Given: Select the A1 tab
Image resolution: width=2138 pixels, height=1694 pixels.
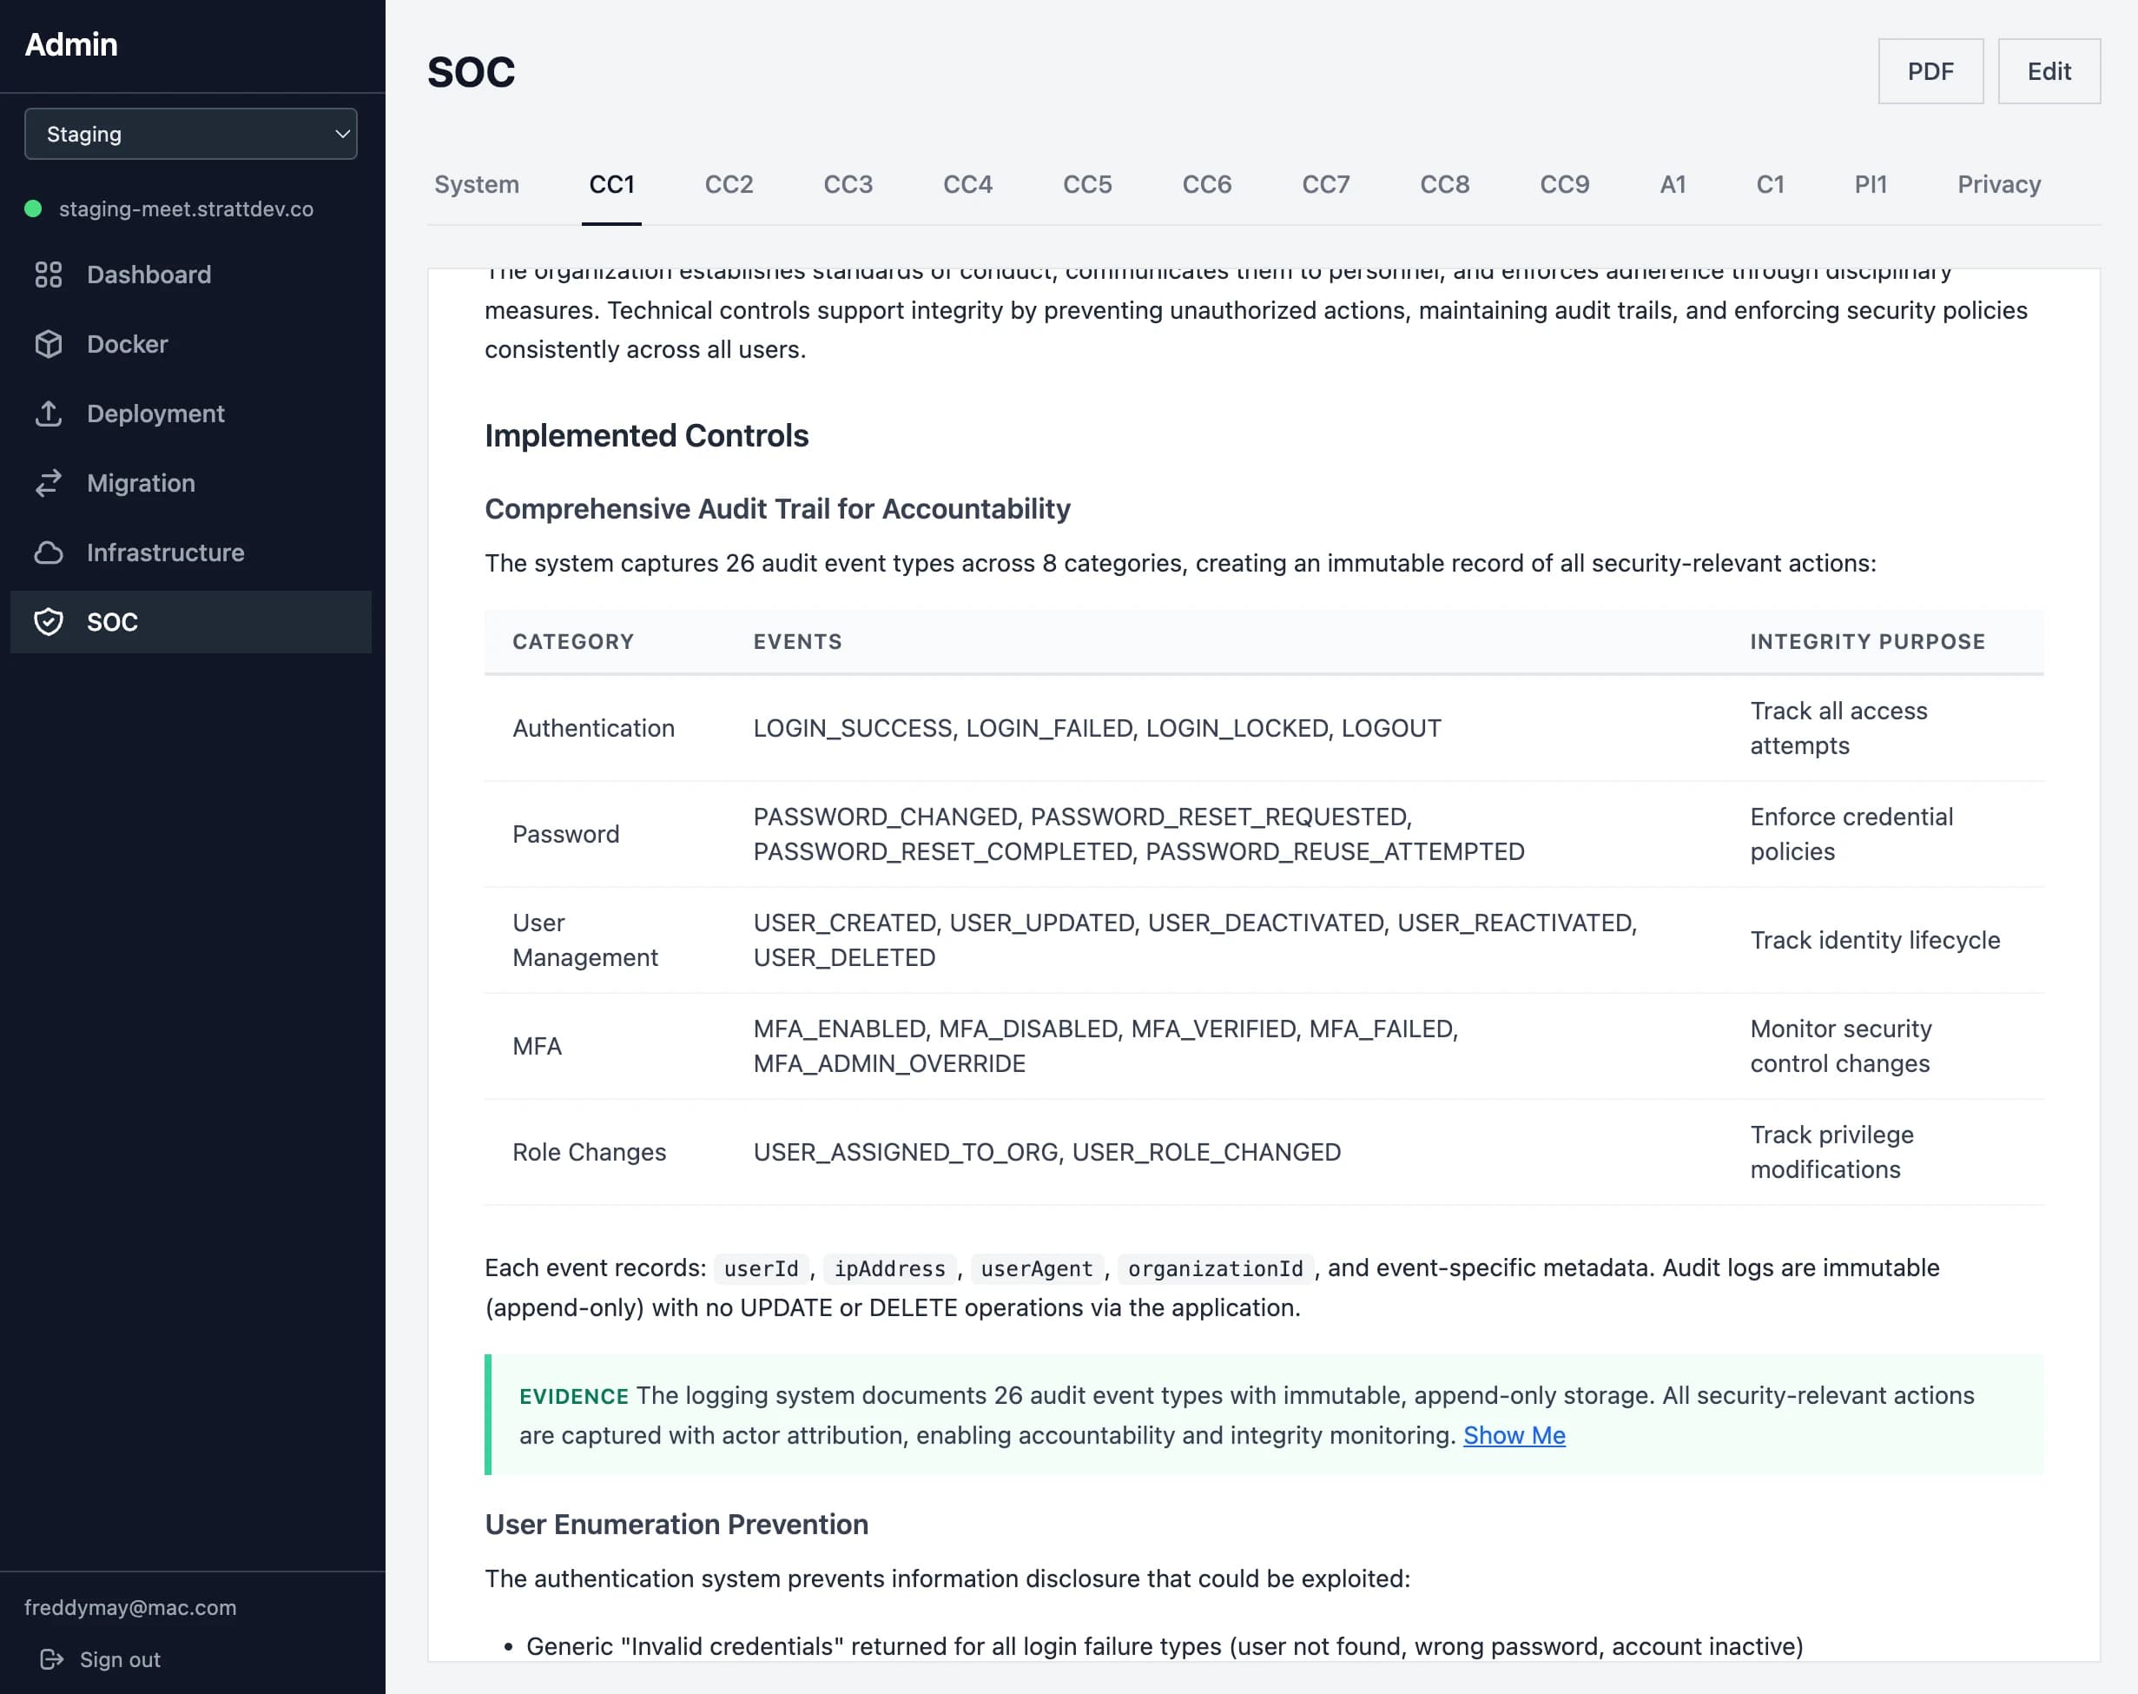Looking at the screenshot, I should (x=1673, y=184).
